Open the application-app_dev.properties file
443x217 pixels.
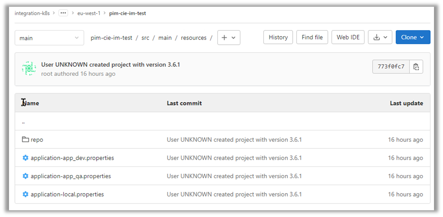pos(72,158)
